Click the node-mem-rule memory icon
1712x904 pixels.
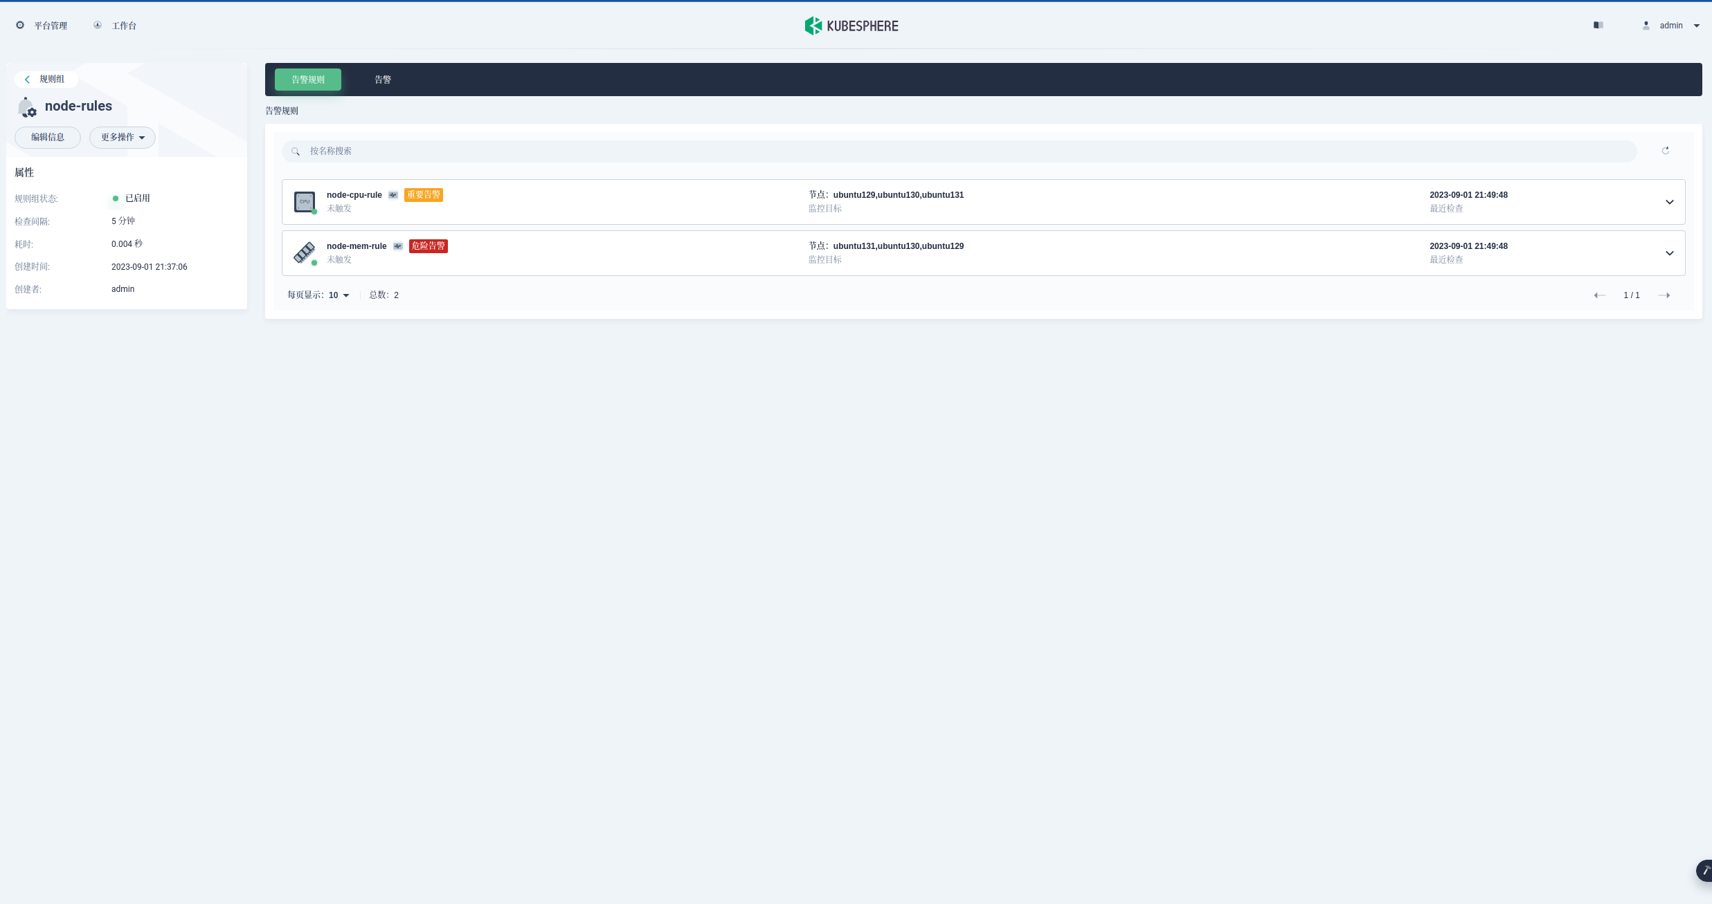coord(305,253)
